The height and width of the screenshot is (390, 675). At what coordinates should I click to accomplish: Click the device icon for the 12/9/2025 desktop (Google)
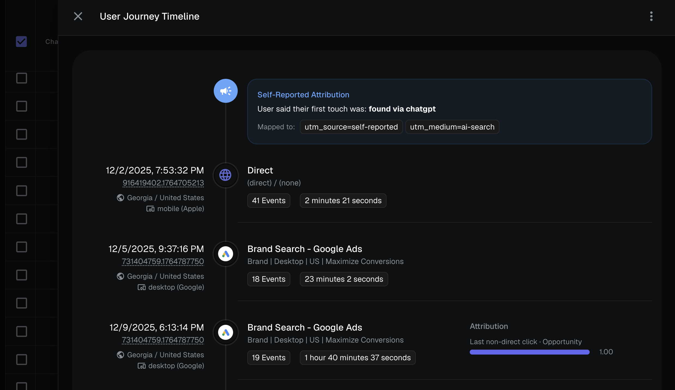pyautogui.click(x=141, y=366)
